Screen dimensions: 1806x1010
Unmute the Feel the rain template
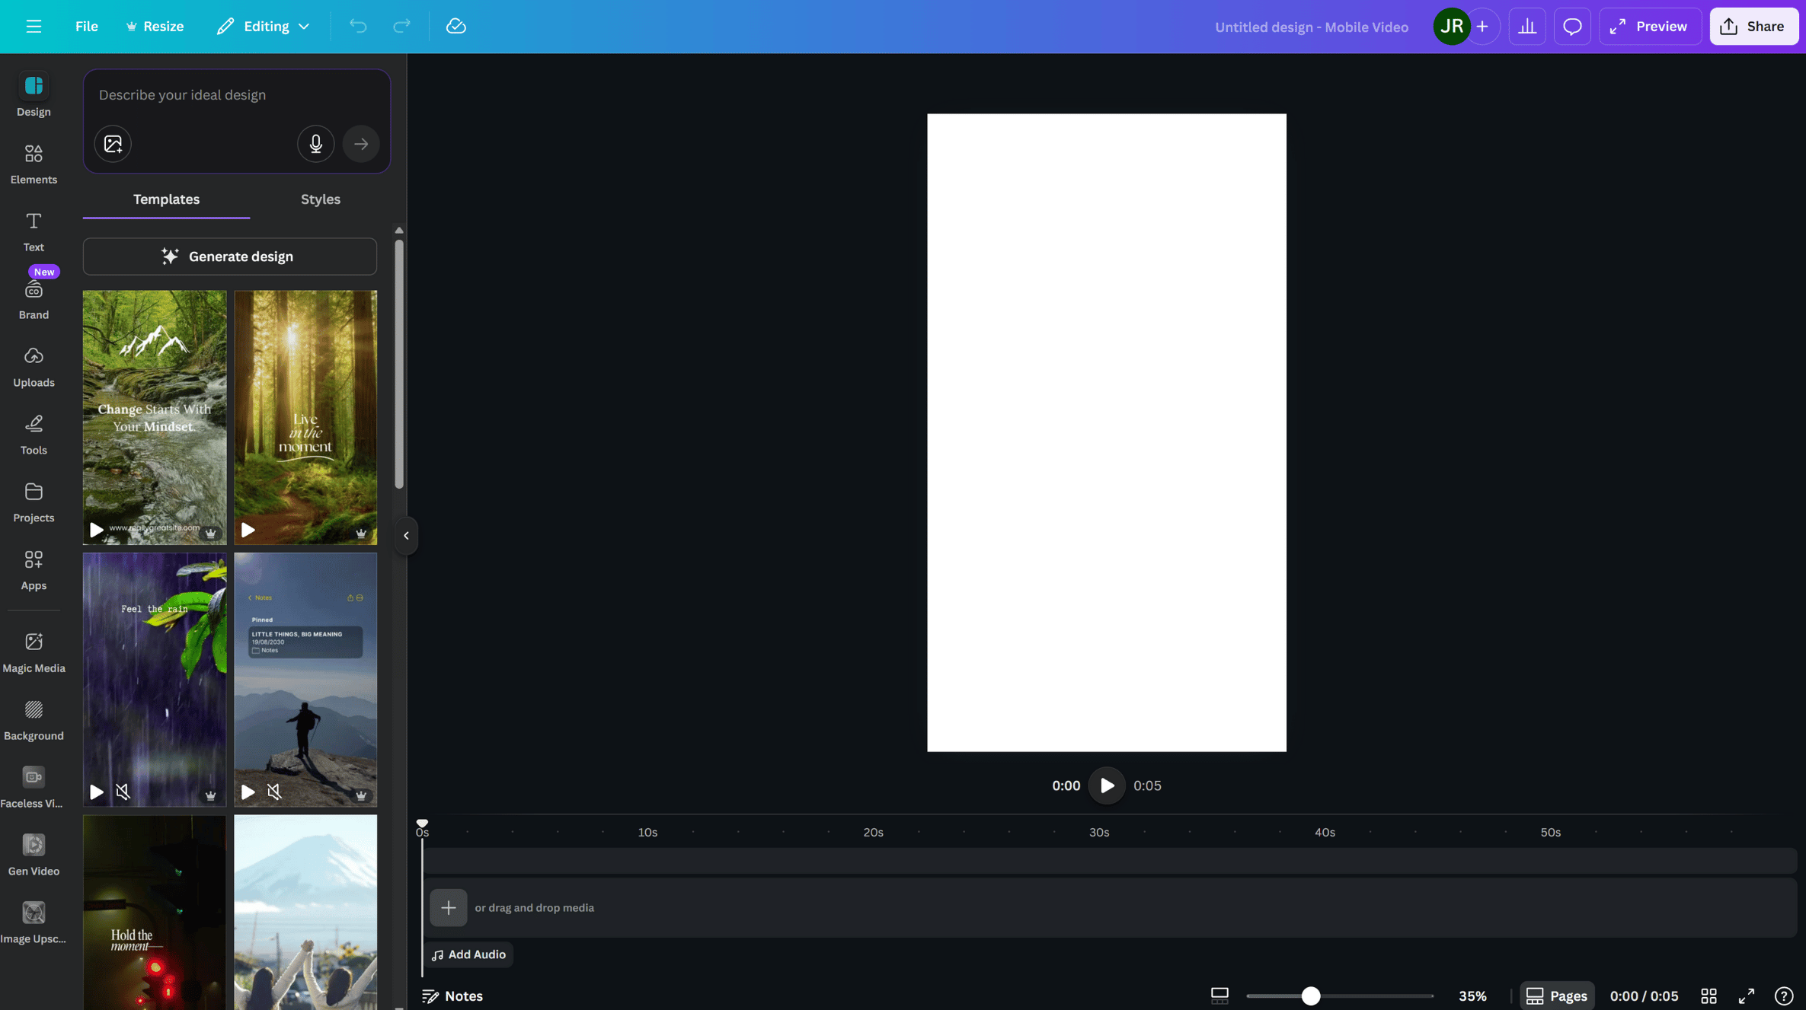(x=123, y=792)
